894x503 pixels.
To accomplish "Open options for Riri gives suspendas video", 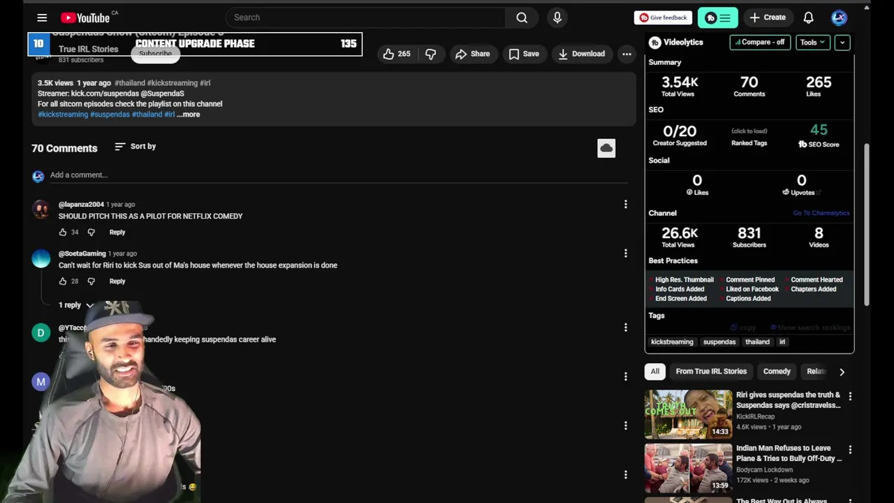I will pyautogui.click(x=850, y=396).
